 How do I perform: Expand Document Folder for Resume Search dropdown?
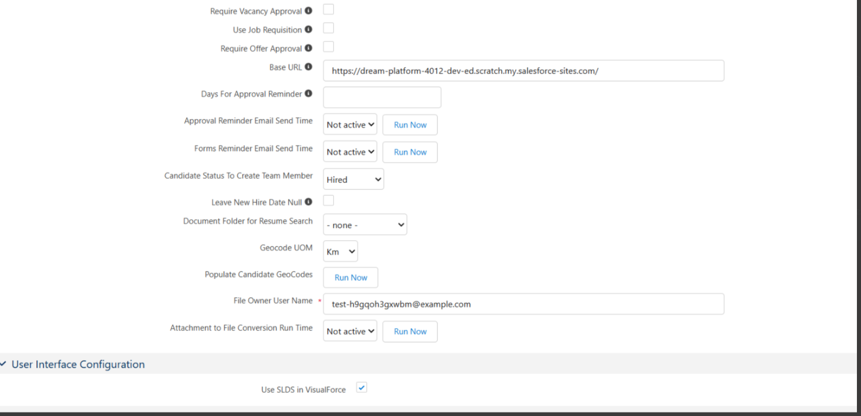pos(365,225)
